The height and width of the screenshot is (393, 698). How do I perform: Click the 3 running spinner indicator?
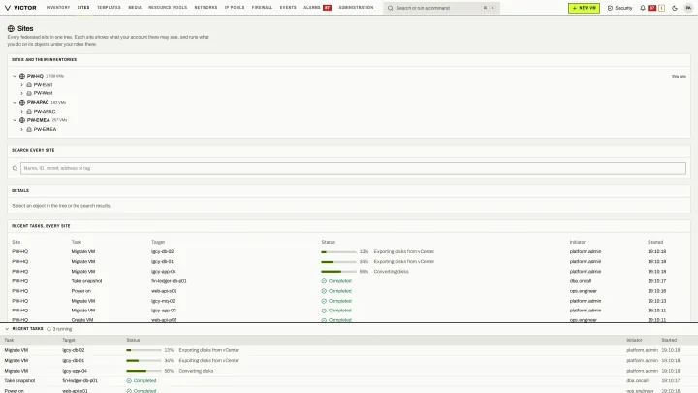tap(49, 329)
